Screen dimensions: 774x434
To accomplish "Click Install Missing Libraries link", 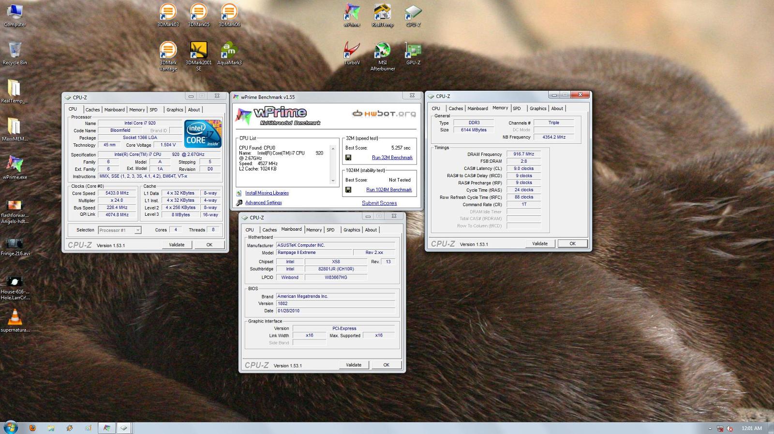I will click(267, 193).
